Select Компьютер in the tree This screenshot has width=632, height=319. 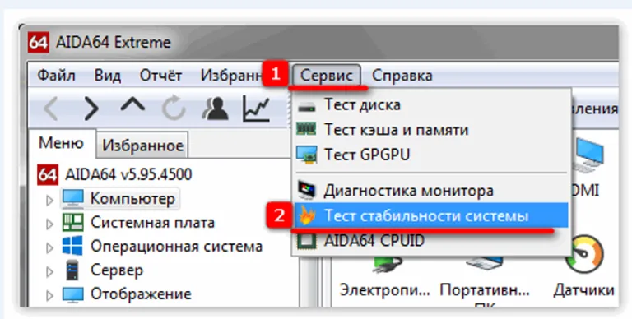click(x=133, y=199)
